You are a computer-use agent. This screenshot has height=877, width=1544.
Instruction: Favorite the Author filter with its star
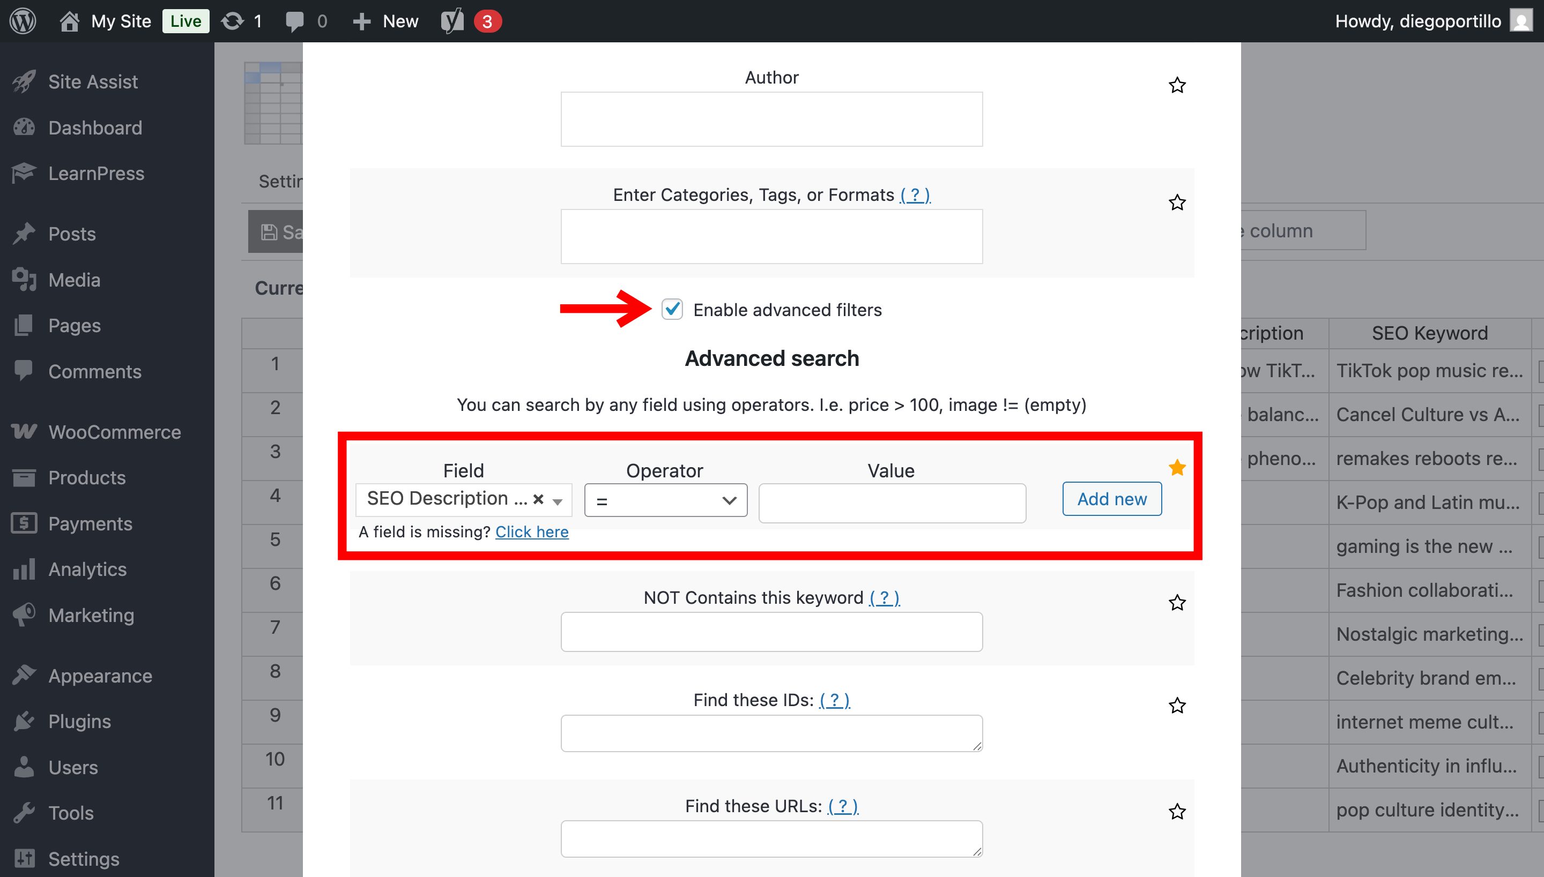(x=1177, y=86)
